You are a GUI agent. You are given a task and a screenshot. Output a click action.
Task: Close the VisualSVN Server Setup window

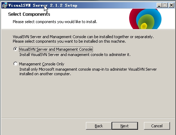coord(171,5)
